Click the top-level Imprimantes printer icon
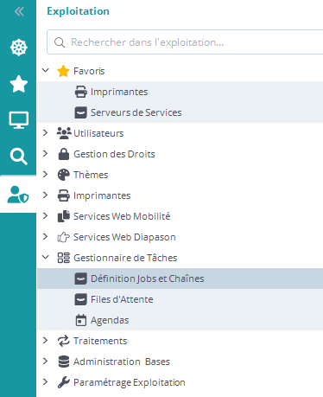The height and width of the screenshot is (397, 323). tap(63, 195)
